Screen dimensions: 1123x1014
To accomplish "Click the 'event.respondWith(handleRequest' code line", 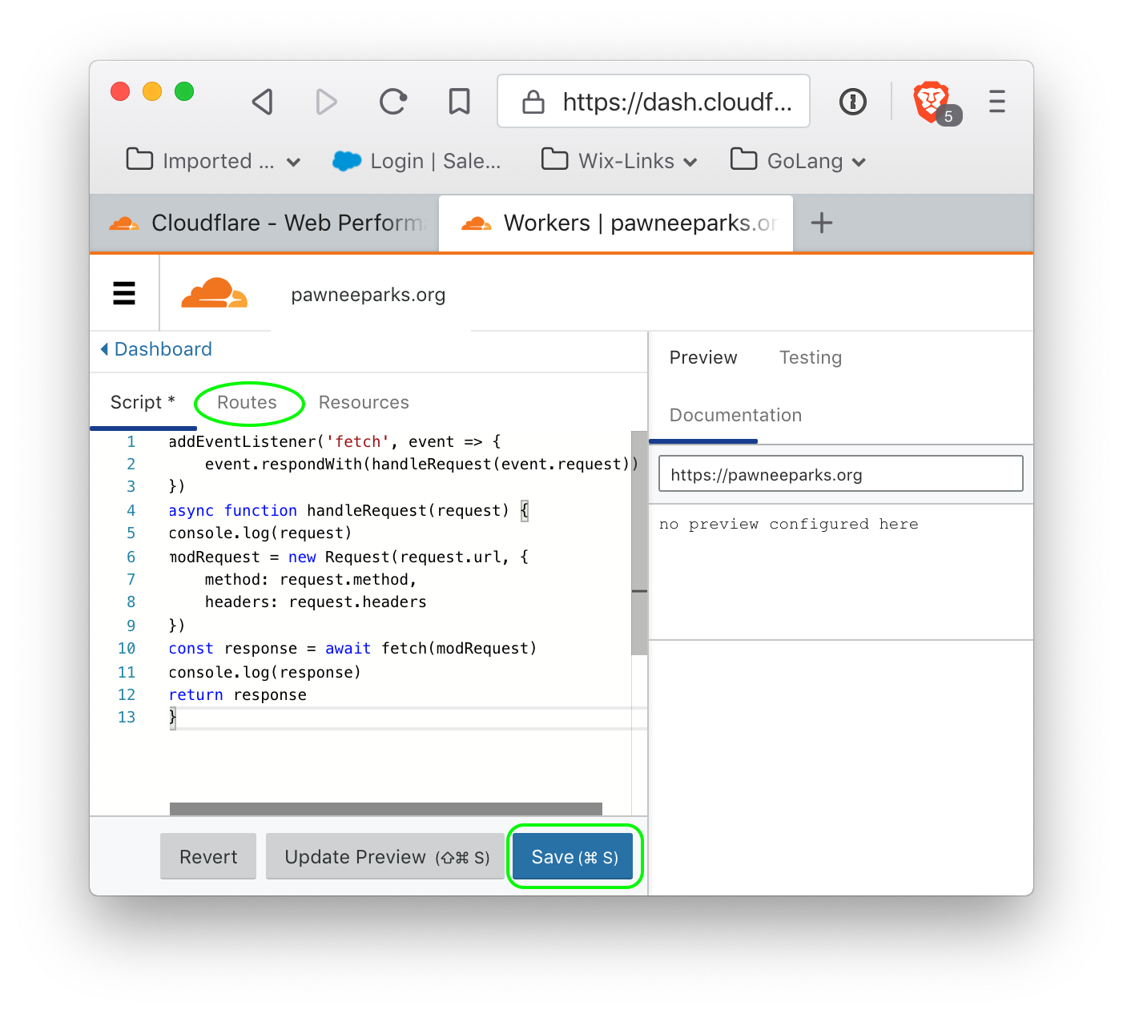I will (x=421, y=464).
